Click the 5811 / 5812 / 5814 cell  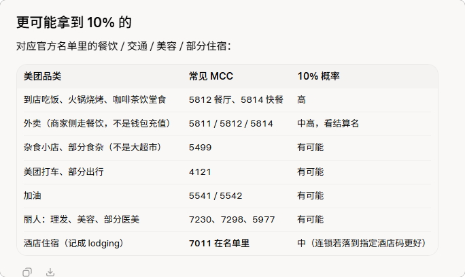[230, 123]
